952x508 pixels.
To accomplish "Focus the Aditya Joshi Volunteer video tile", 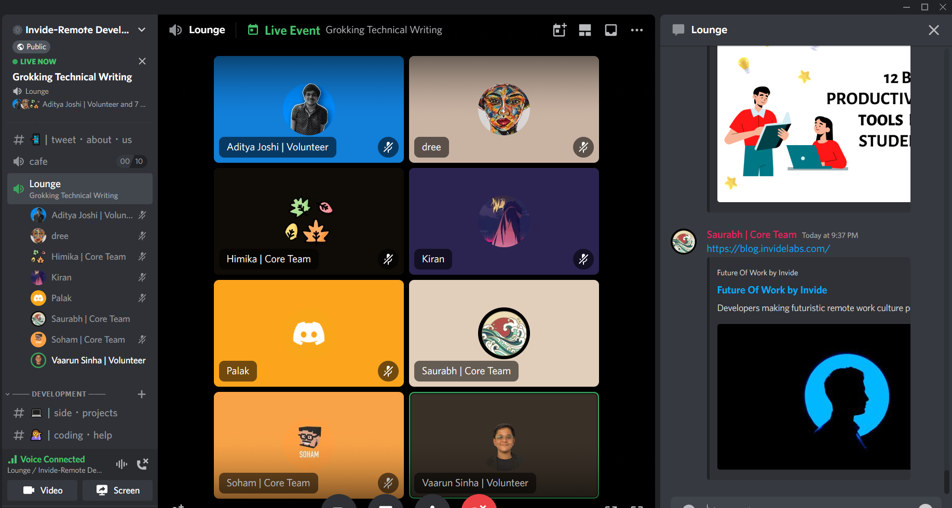I will point(309,109).
